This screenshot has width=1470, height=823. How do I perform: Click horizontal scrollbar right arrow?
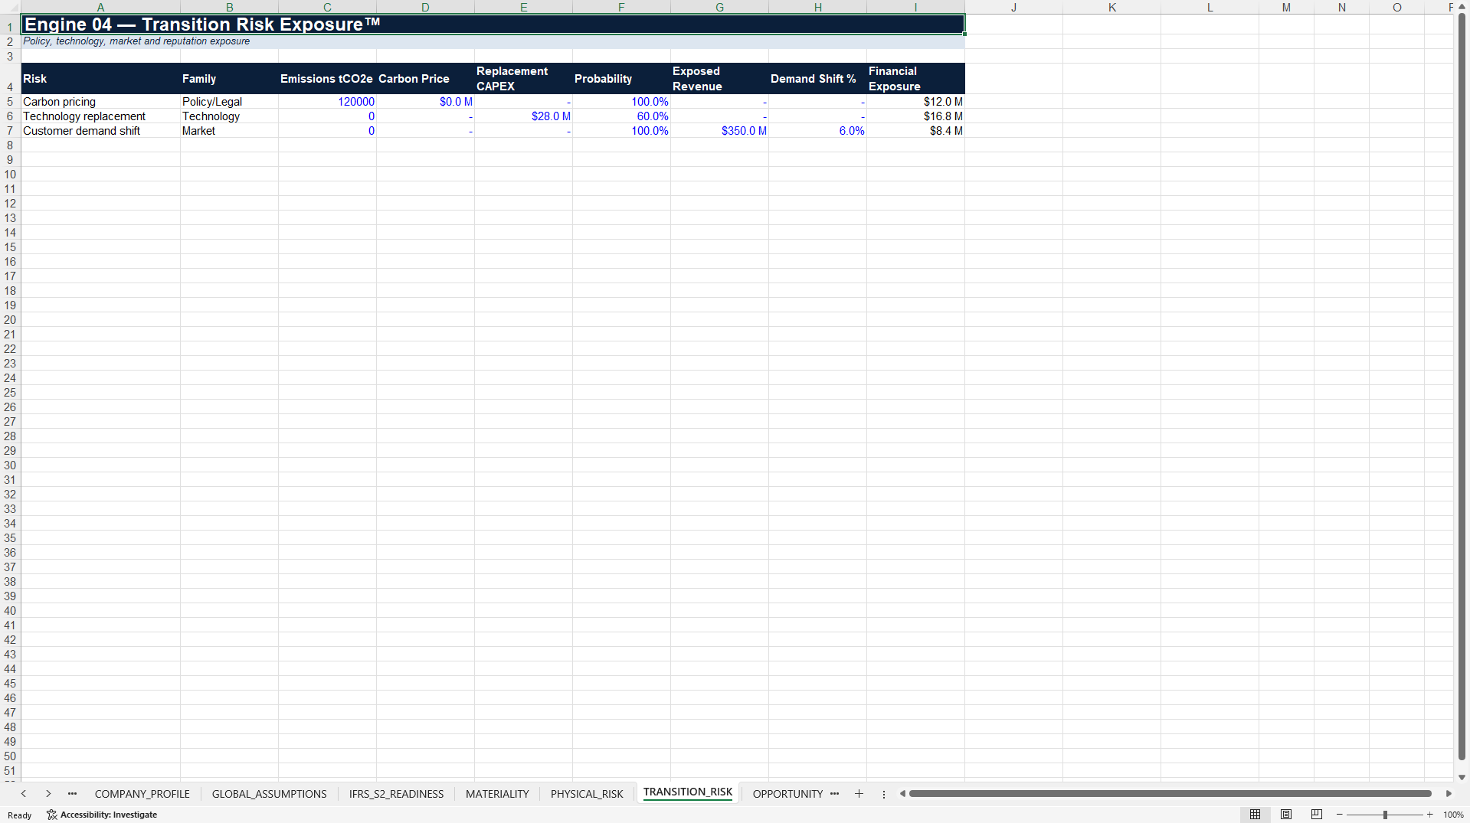tap(1449, 794)
